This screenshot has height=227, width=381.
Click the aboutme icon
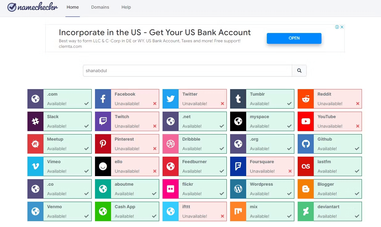103,189
